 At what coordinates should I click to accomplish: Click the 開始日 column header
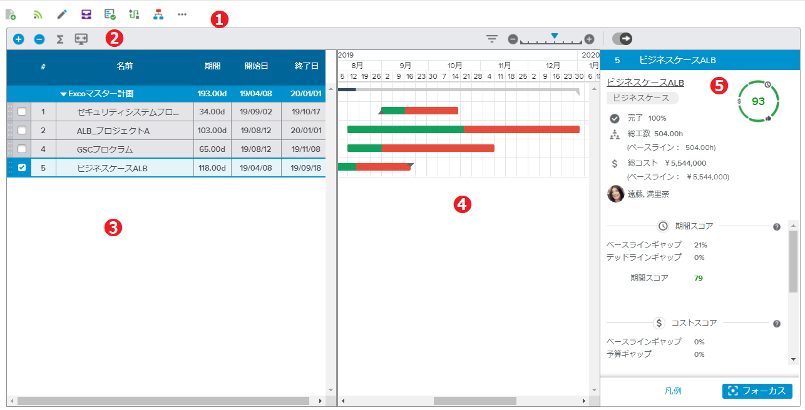pos(257,66)
